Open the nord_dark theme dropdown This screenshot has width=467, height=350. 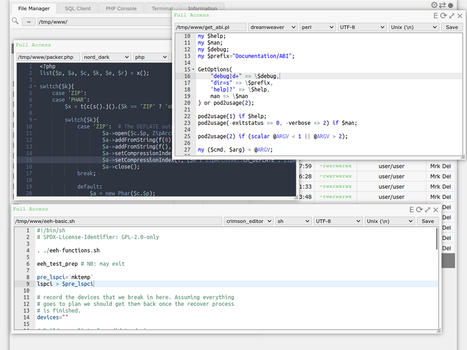coord(106,57)
